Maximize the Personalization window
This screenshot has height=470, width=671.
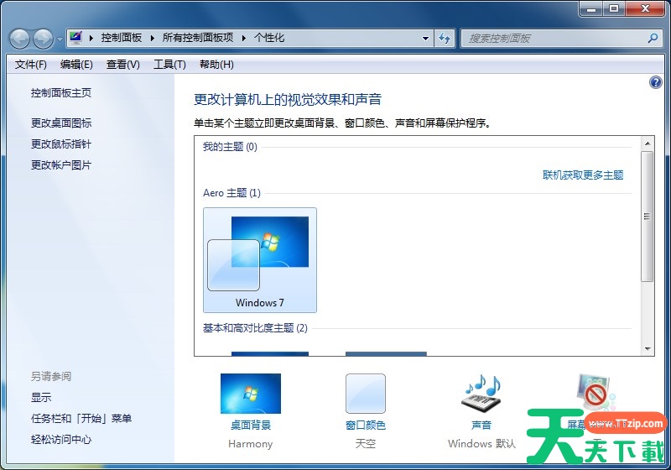[614, 8]
